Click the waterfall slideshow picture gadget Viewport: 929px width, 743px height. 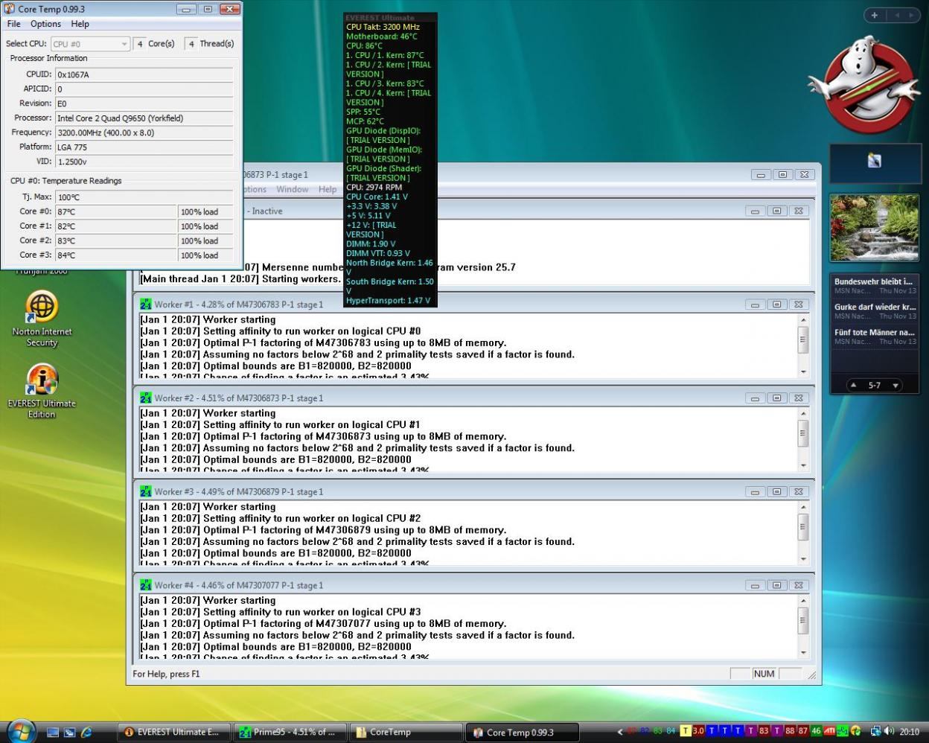(x=874, y=228)
